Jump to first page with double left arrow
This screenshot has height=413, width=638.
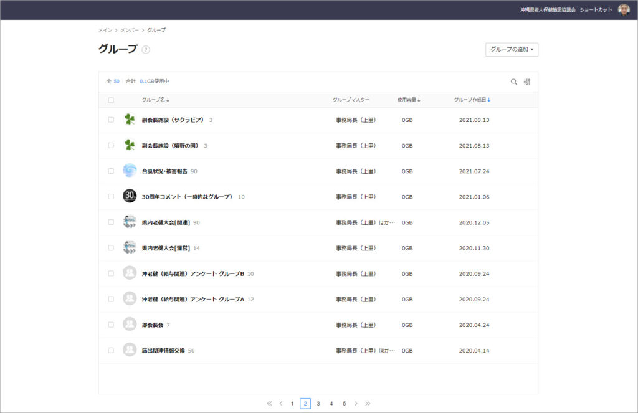(x=269, y=404)
